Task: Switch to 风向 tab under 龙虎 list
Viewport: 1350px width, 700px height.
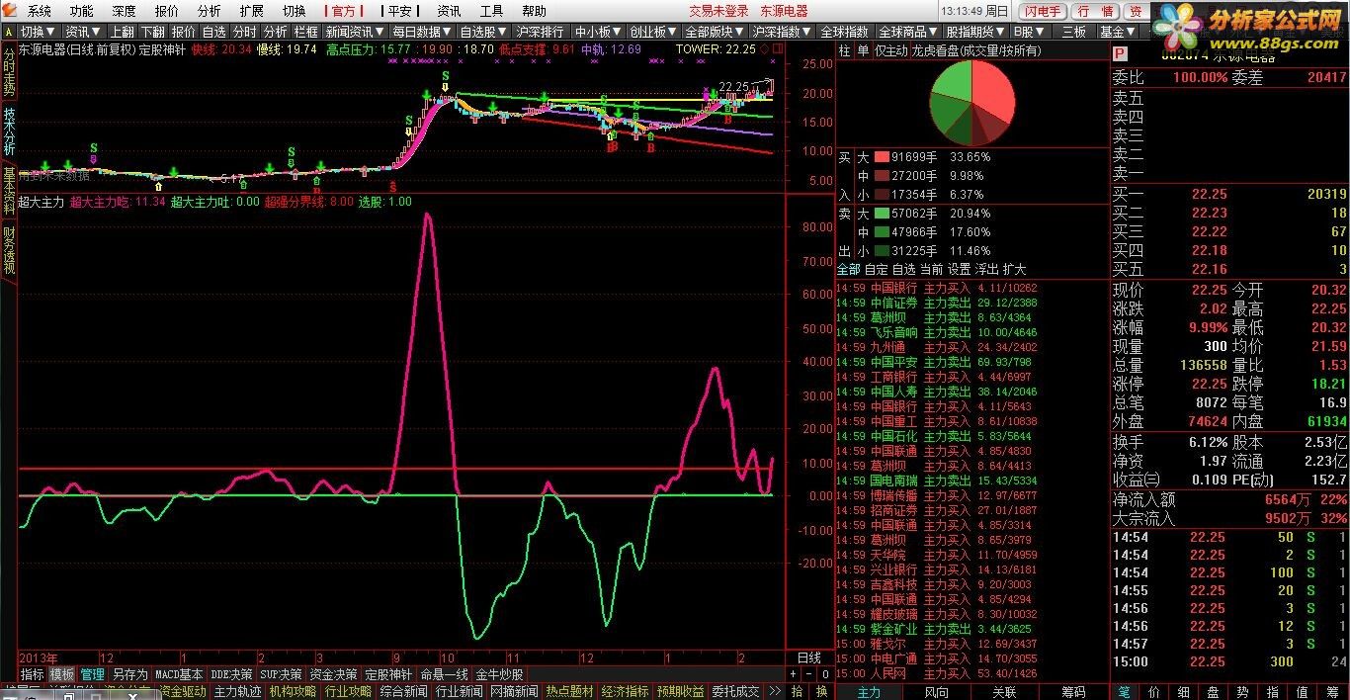Action: [x=936, y=692]
